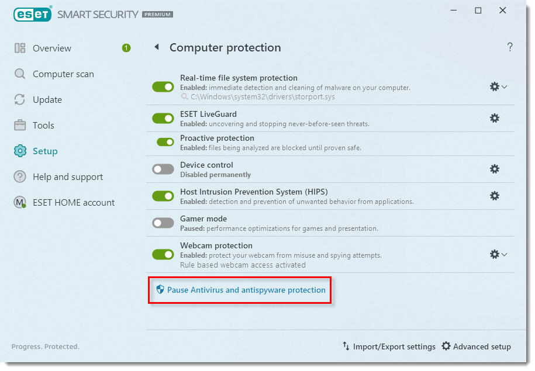Navigate to the Update section
The width and height of the screenshot is (535, 371).
(47, 100)
